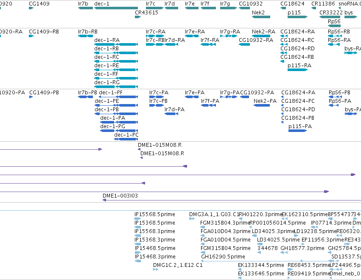Click the Ir7g gene label in top track
The image size is (361, 280).
(225, 4)
